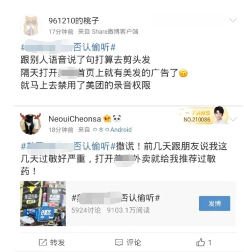The width and height of the screenshot is (244, 252).
Task: Expand options chevron on first post
Action: [233, 20]
